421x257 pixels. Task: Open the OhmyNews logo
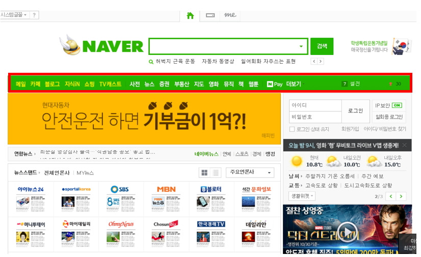point(121,224)
